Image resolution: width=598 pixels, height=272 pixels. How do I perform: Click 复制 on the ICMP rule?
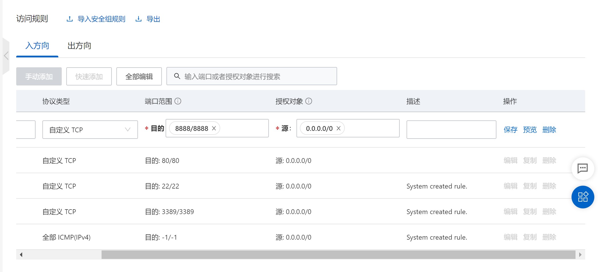[530, 237]
